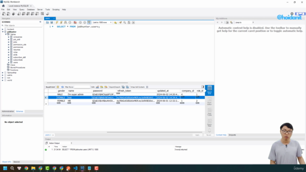
Task: Execute statement under cursor lightning icon
Action: [x=61, y=22]
